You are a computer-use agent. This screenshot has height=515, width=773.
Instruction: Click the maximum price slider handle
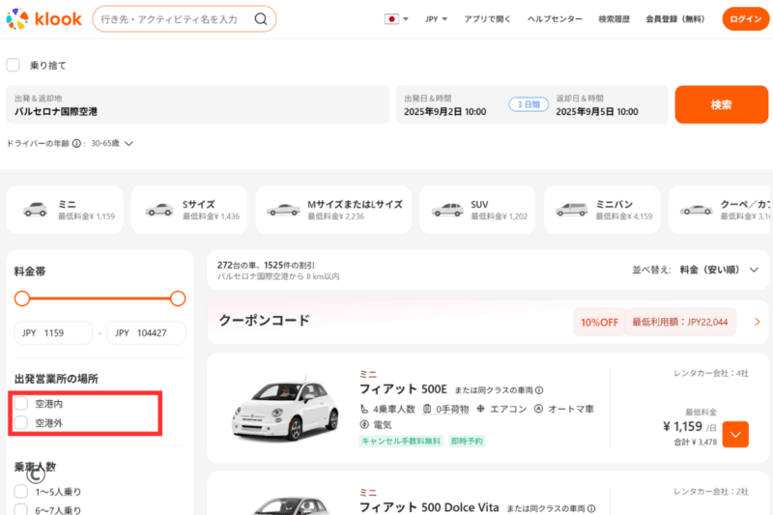point(178,299)
